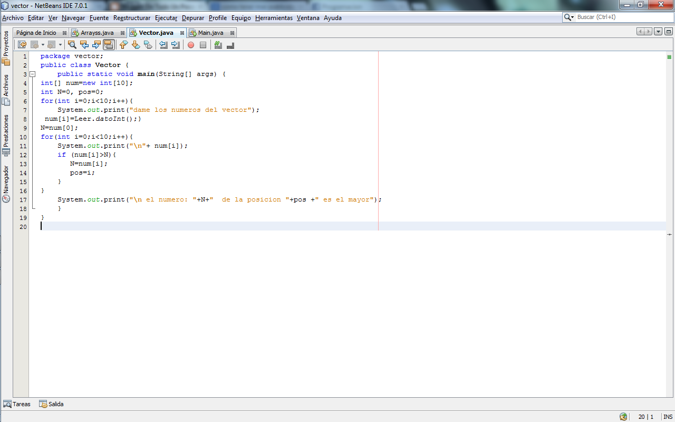Image resolution: width=675 pixels, height=422 pixels.
Task: Click the Last Edit location icon
Action: coord(22,44)
